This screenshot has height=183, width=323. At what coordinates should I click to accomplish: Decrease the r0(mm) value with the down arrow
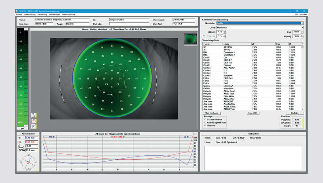[x=225, y=33]
